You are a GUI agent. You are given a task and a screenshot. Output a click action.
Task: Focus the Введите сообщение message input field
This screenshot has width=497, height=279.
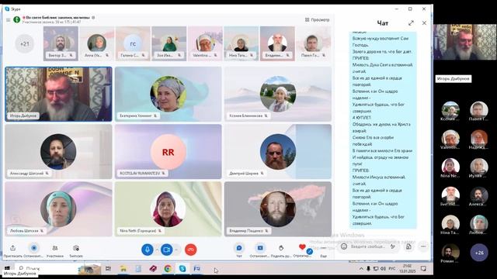coord(367,246)
